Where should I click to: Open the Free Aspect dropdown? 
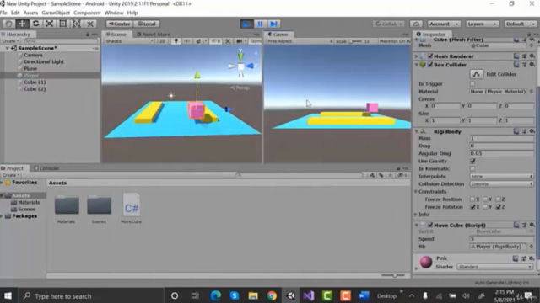click(x=300, y=41)
